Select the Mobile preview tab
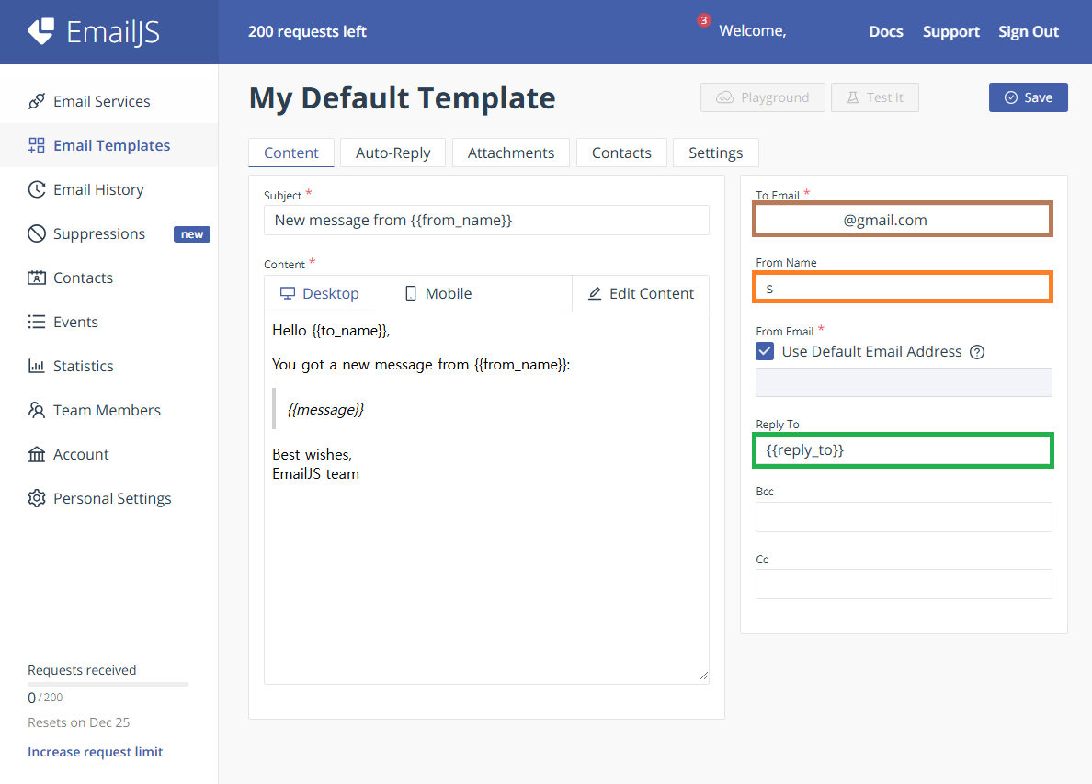The height and width of the screenshot is (784, 1092). click(438, 293)
